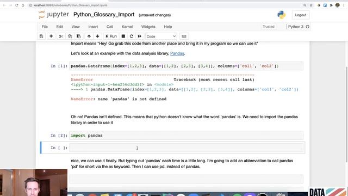This screenshot has height=196, width=348.
Task: Click the Logout button
Action: point(301,15)
